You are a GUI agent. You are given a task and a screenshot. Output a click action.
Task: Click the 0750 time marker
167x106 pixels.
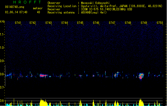[160, 23]
